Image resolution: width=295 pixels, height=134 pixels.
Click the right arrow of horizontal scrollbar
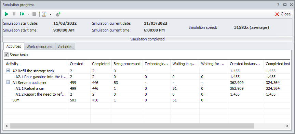point(287,126)
